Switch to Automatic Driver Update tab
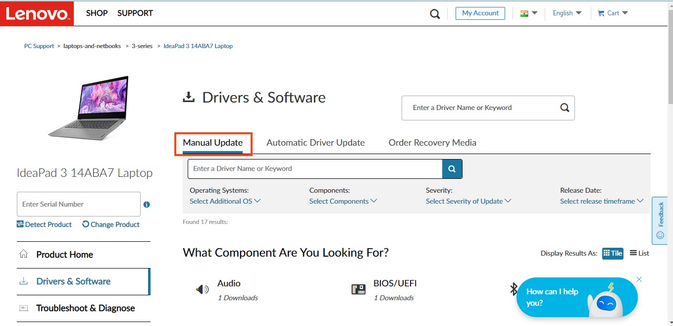 tap(315, 143)
